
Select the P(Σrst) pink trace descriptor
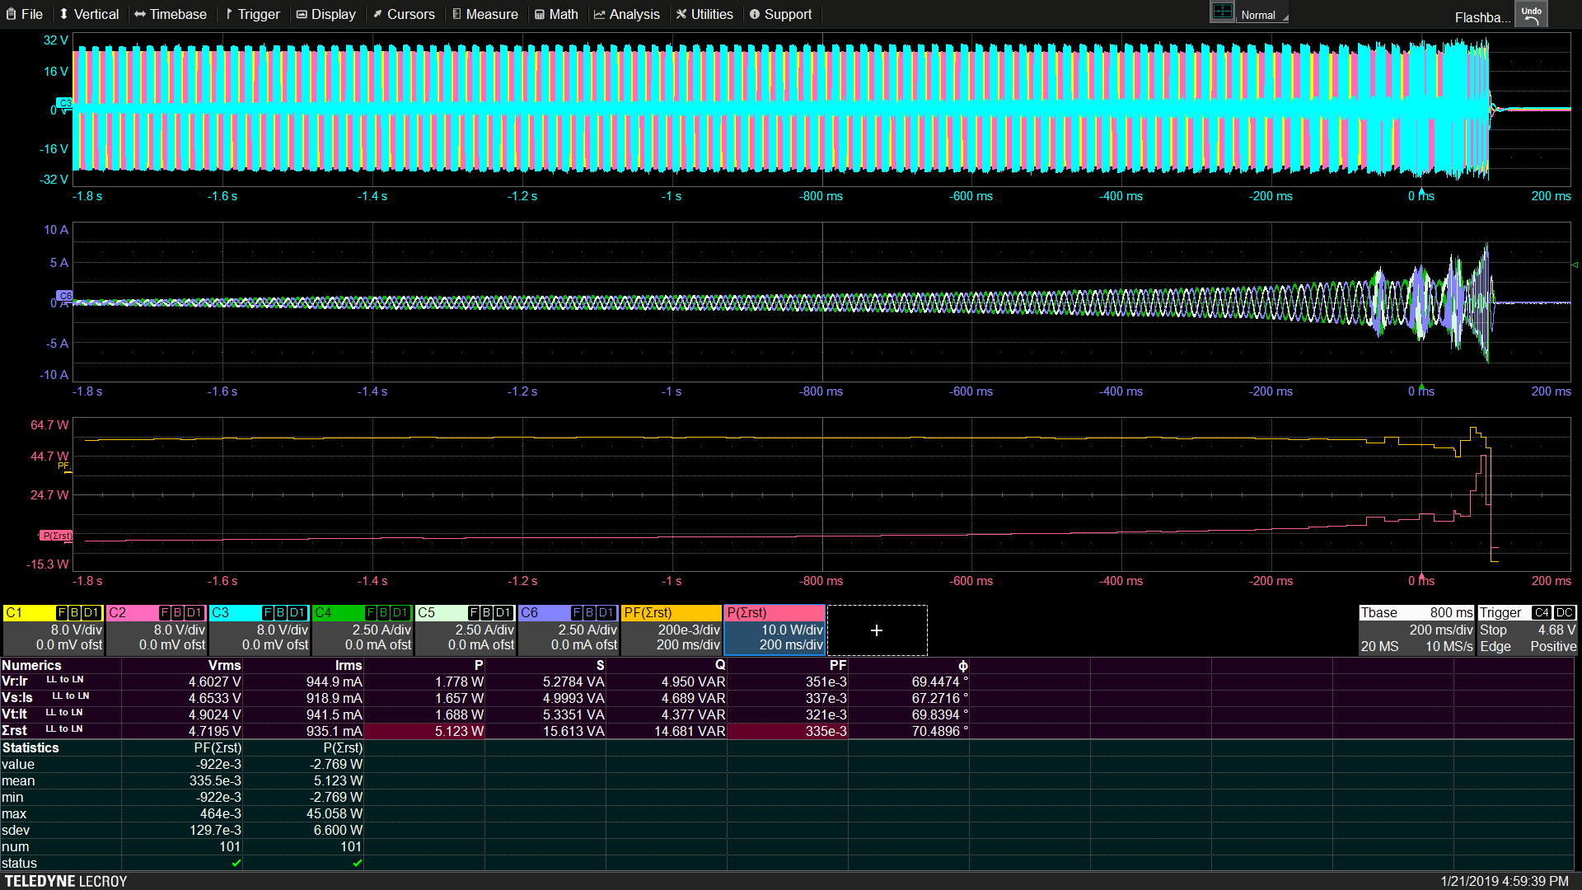tap(774, 630)
